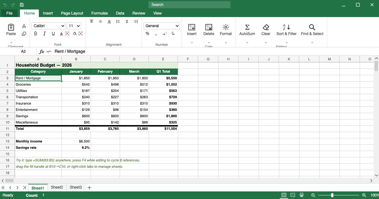This screenshot has height=199, width=379.
Task: Click the Search box in title bar
Action: click(x=189, y=5)
